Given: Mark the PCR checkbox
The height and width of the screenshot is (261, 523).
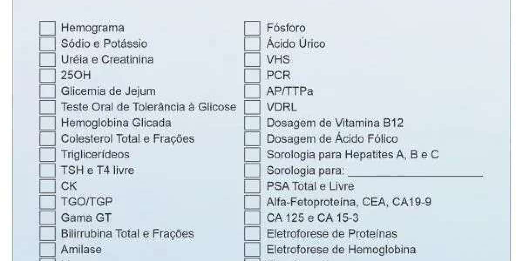Looking at the screenshot, I should pyautogui.click(x=252, y=75).
